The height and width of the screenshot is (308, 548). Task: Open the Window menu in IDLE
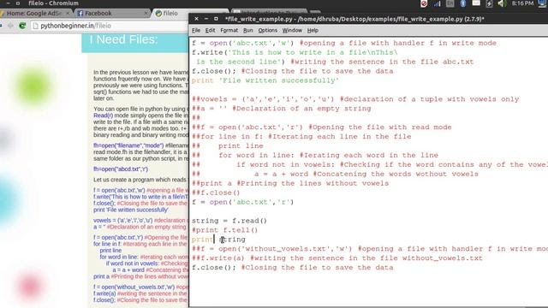point(292,31)
